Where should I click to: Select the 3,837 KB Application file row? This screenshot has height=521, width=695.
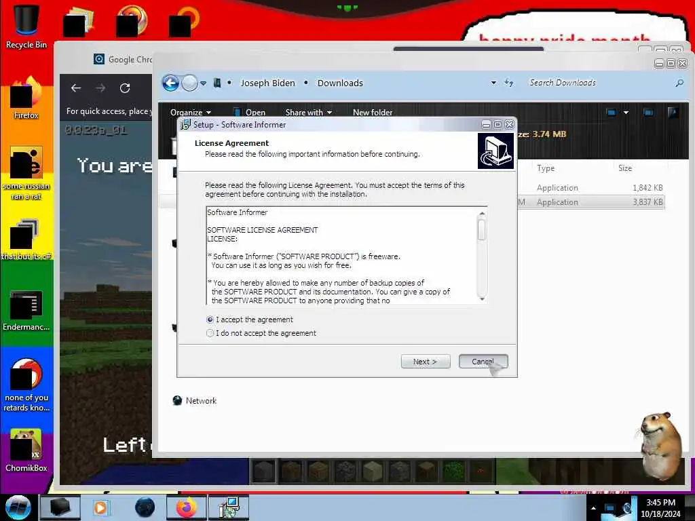[x=591, y=202]
